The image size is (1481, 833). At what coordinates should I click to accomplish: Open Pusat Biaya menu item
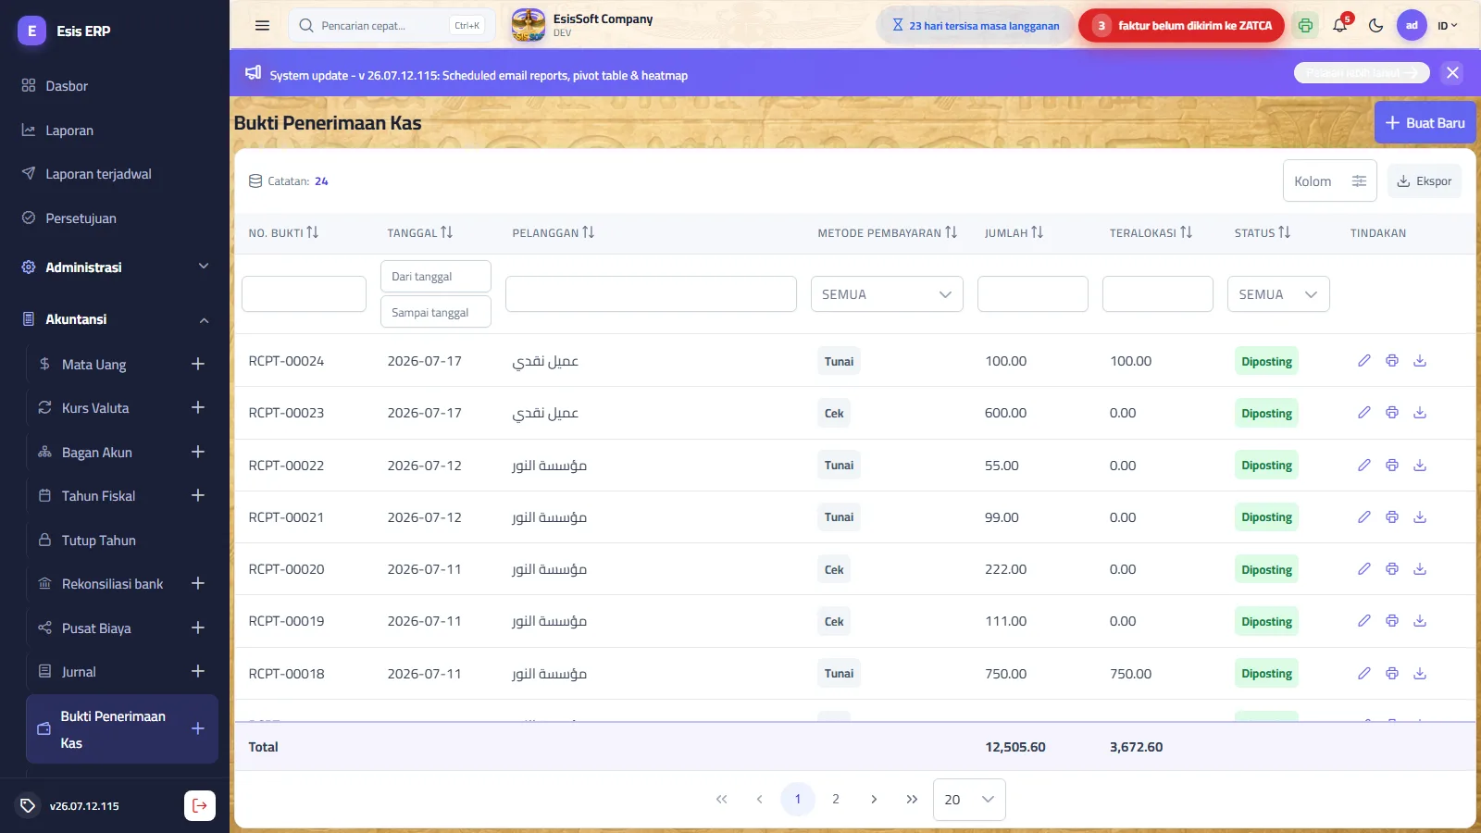point(97,628)
